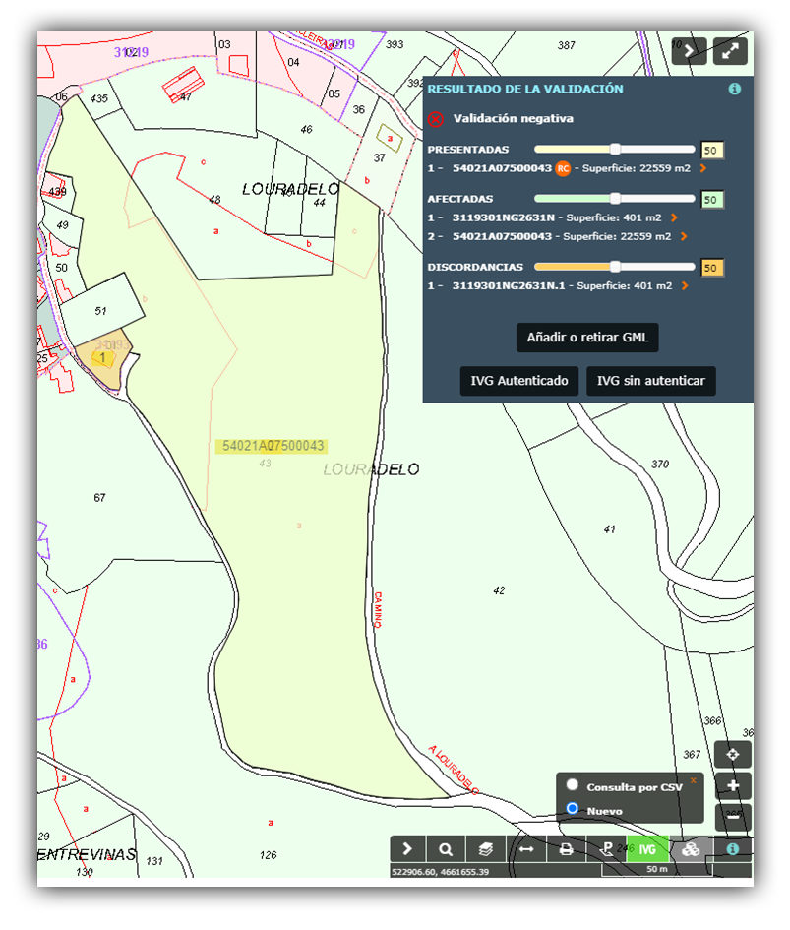Click the print map icon
790x930 pixels.
(x=567, y=850)
